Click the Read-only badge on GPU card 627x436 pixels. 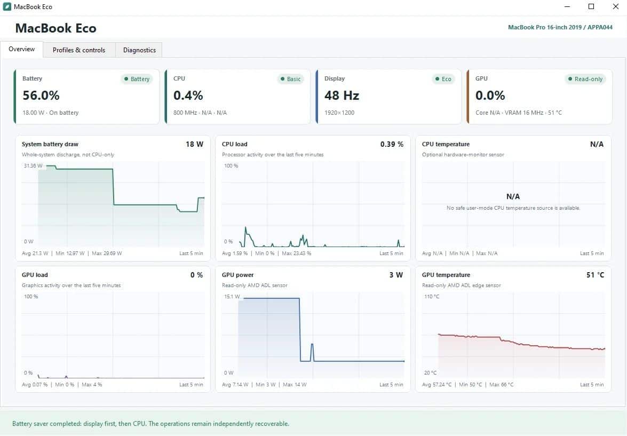click(x=585, y=79)
